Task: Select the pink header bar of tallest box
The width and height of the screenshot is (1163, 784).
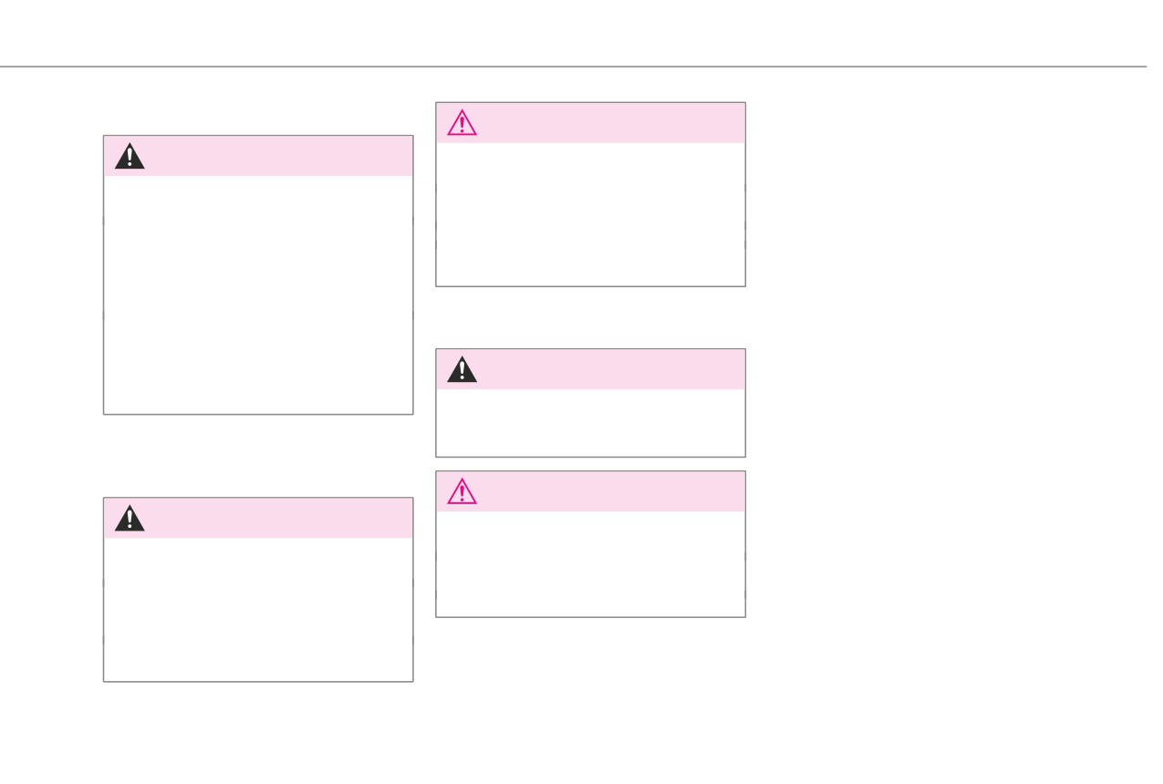Action: coord(258,156)
